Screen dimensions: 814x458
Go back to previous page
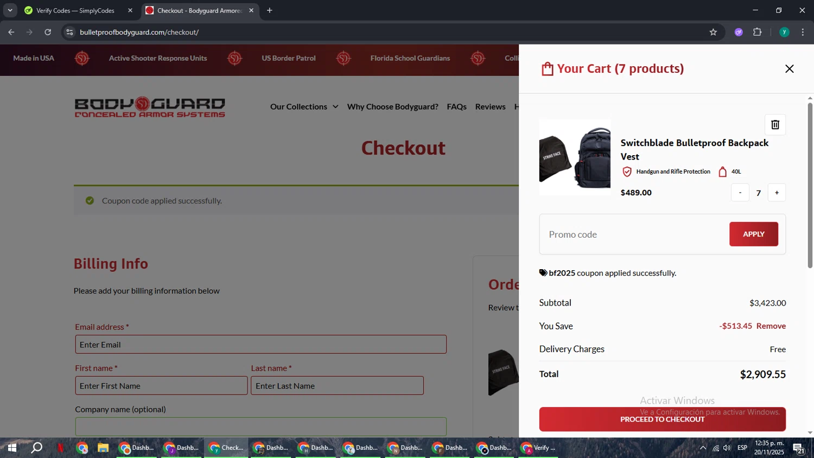11,32
